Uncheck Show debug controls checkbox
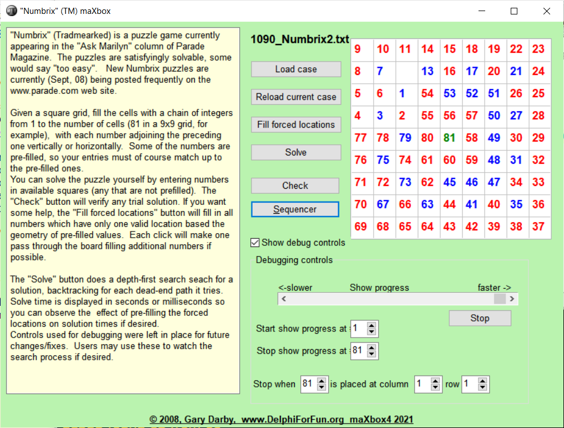The height and width of the screenshot is (428, 564). click(x=255, y=243)
